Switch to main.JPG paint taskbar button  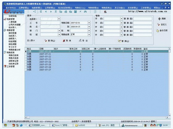pos(108,125)
